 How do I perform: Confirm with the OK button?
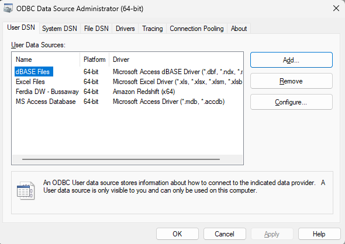click(177, 234)
